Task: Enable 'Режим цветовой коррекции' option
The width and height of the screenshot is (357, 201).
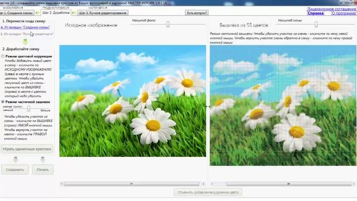Action: click(x=3, y=56)
